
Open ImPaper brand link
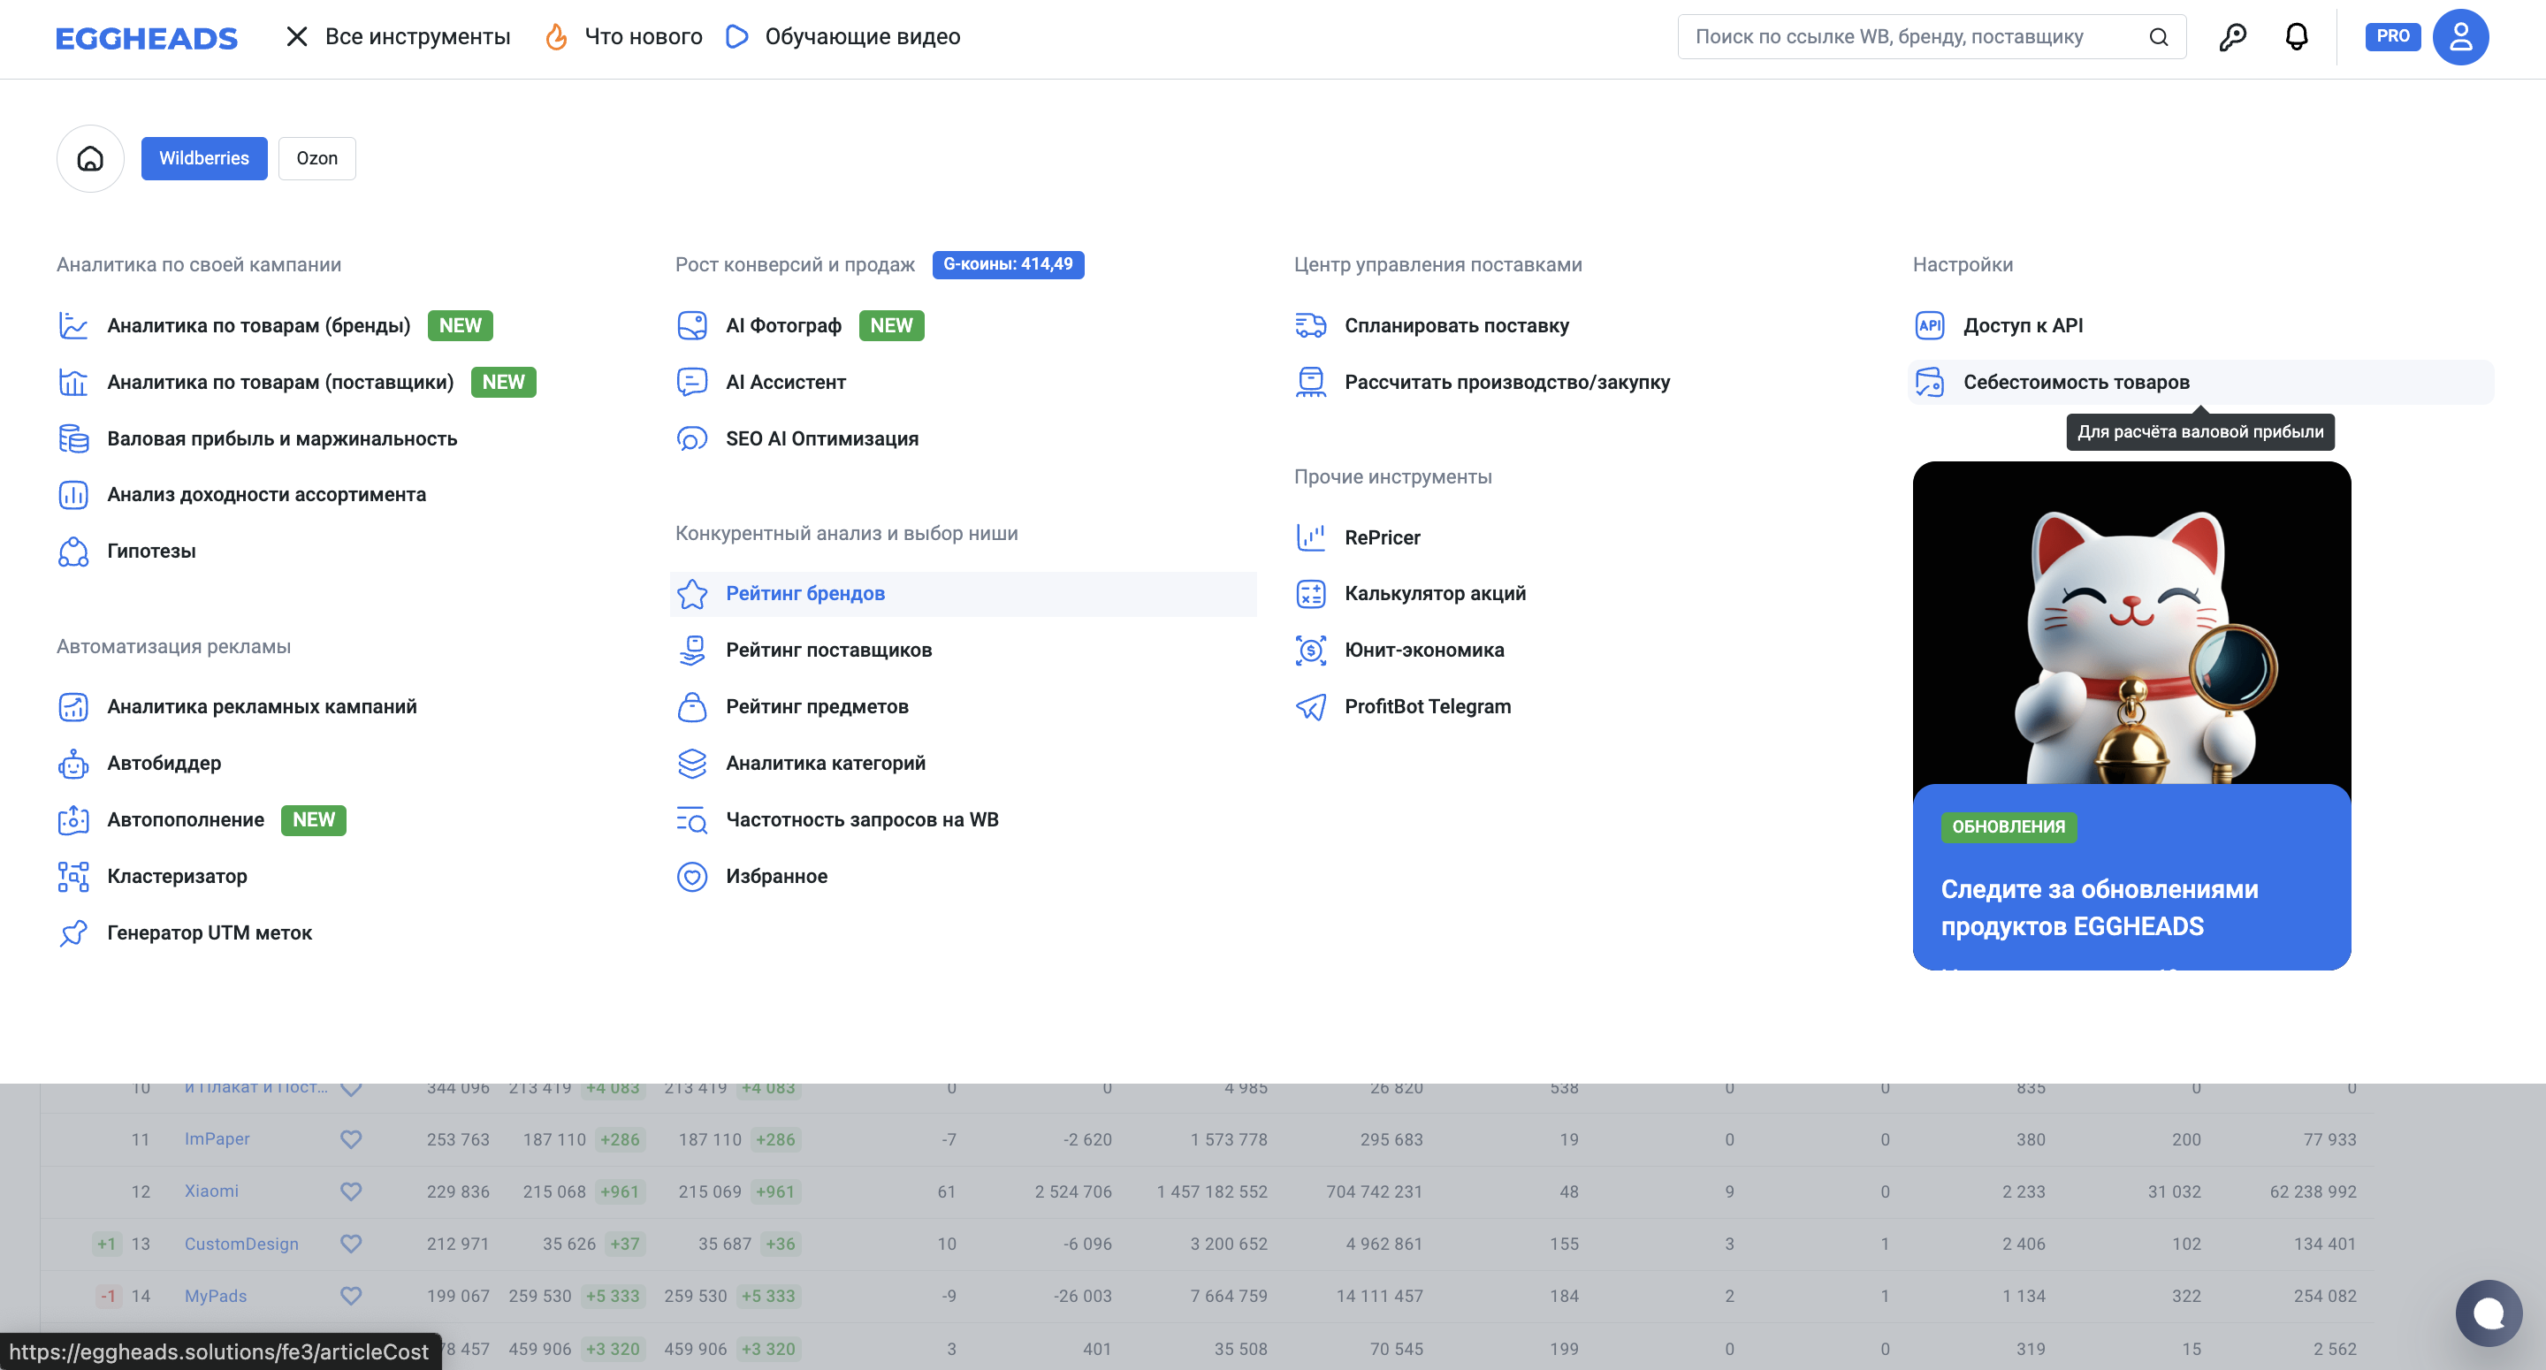coord(217,1138)
